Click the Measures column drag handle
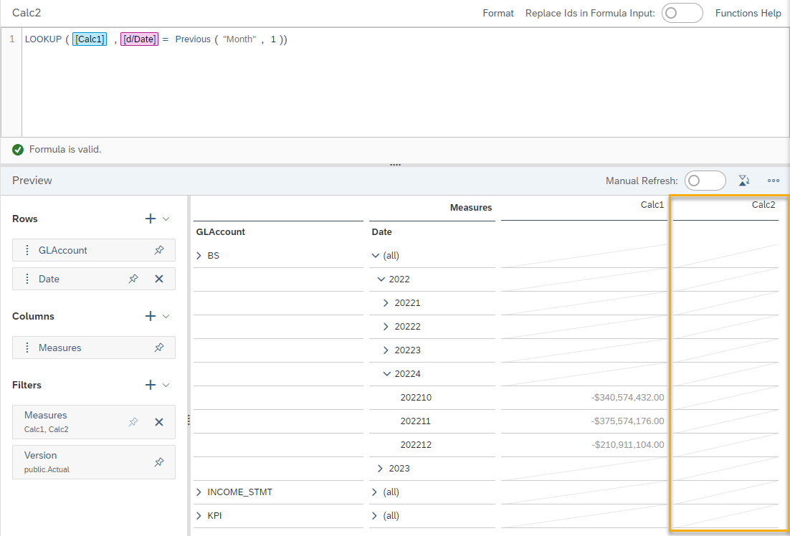Viewport: 790px width, 536px height. pyautogui.click(x=27, y=348)
